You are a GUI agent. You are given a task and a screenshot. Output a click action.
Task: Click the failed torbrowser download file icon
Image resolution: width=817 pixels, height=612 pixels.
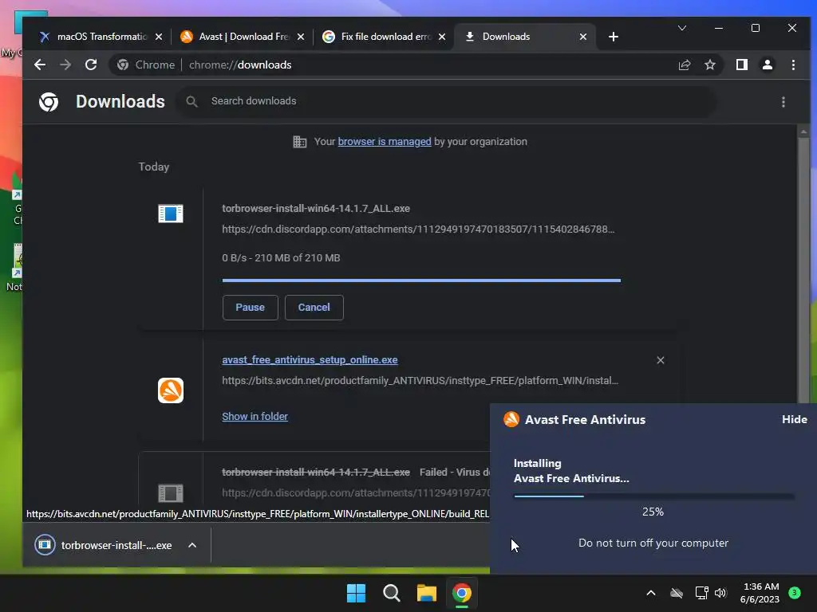click(x=171, y=492)
